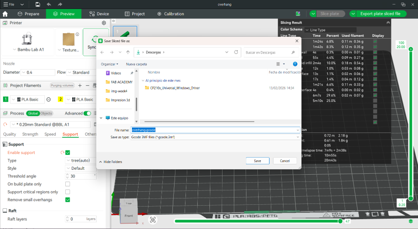This screenshot has width=418, height=229.
Task: Edit PLA Basic filament 1 settings icon
Action: point(49,99)
